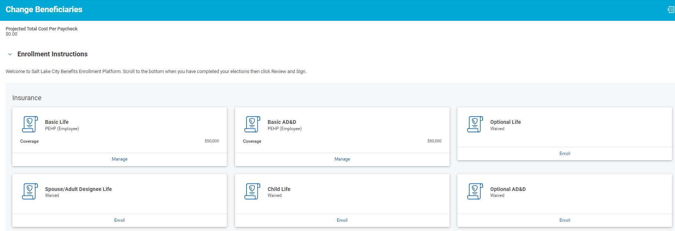Click the Optional AD&D insurance document icon

(475, 191)
